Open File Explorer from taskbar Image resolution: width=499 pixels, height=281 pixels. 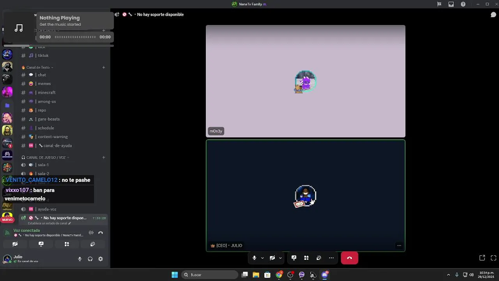coord(256,275)
